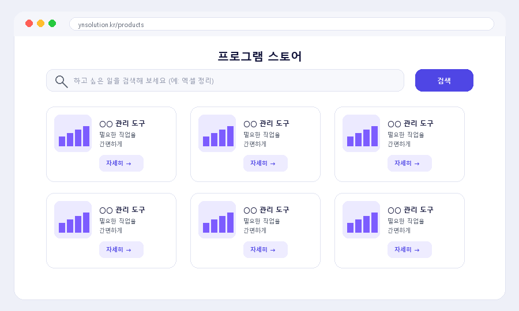Click 자세히 → in top-row last card
Viewport: 519px width, 311px height.
click(x=410, y=163)
